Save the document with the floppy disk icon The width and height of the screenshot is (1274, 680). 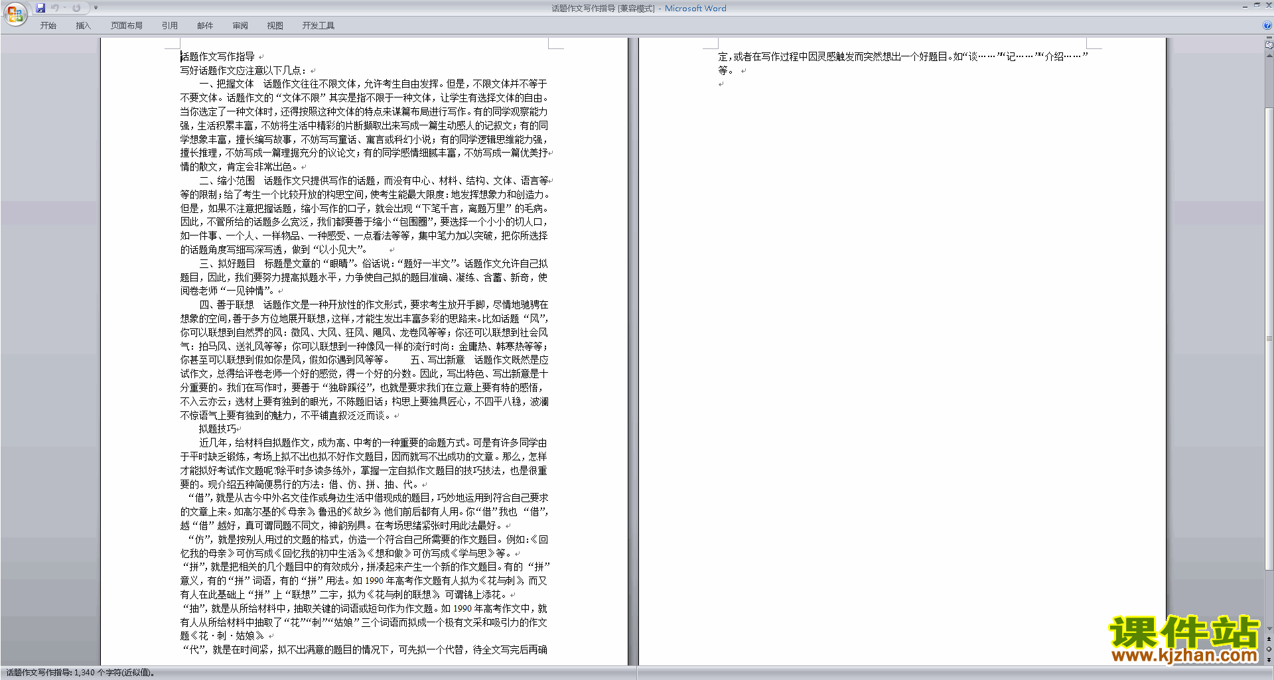pyautogui.click(x=40, y=8)
